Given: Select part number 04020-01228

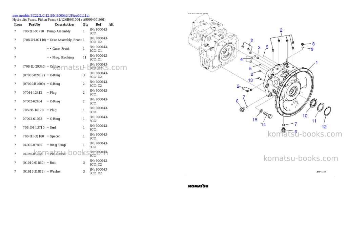Looking at the screenshot, I should click(33, 154).
